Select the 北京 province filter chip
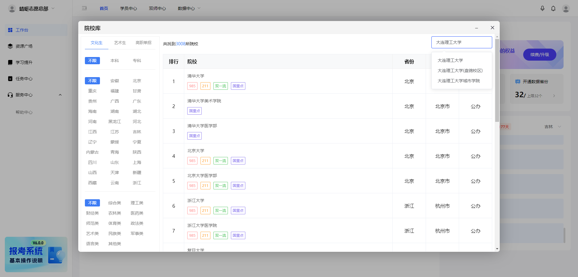This screenshot has width=578, height=277. point(137,80)
